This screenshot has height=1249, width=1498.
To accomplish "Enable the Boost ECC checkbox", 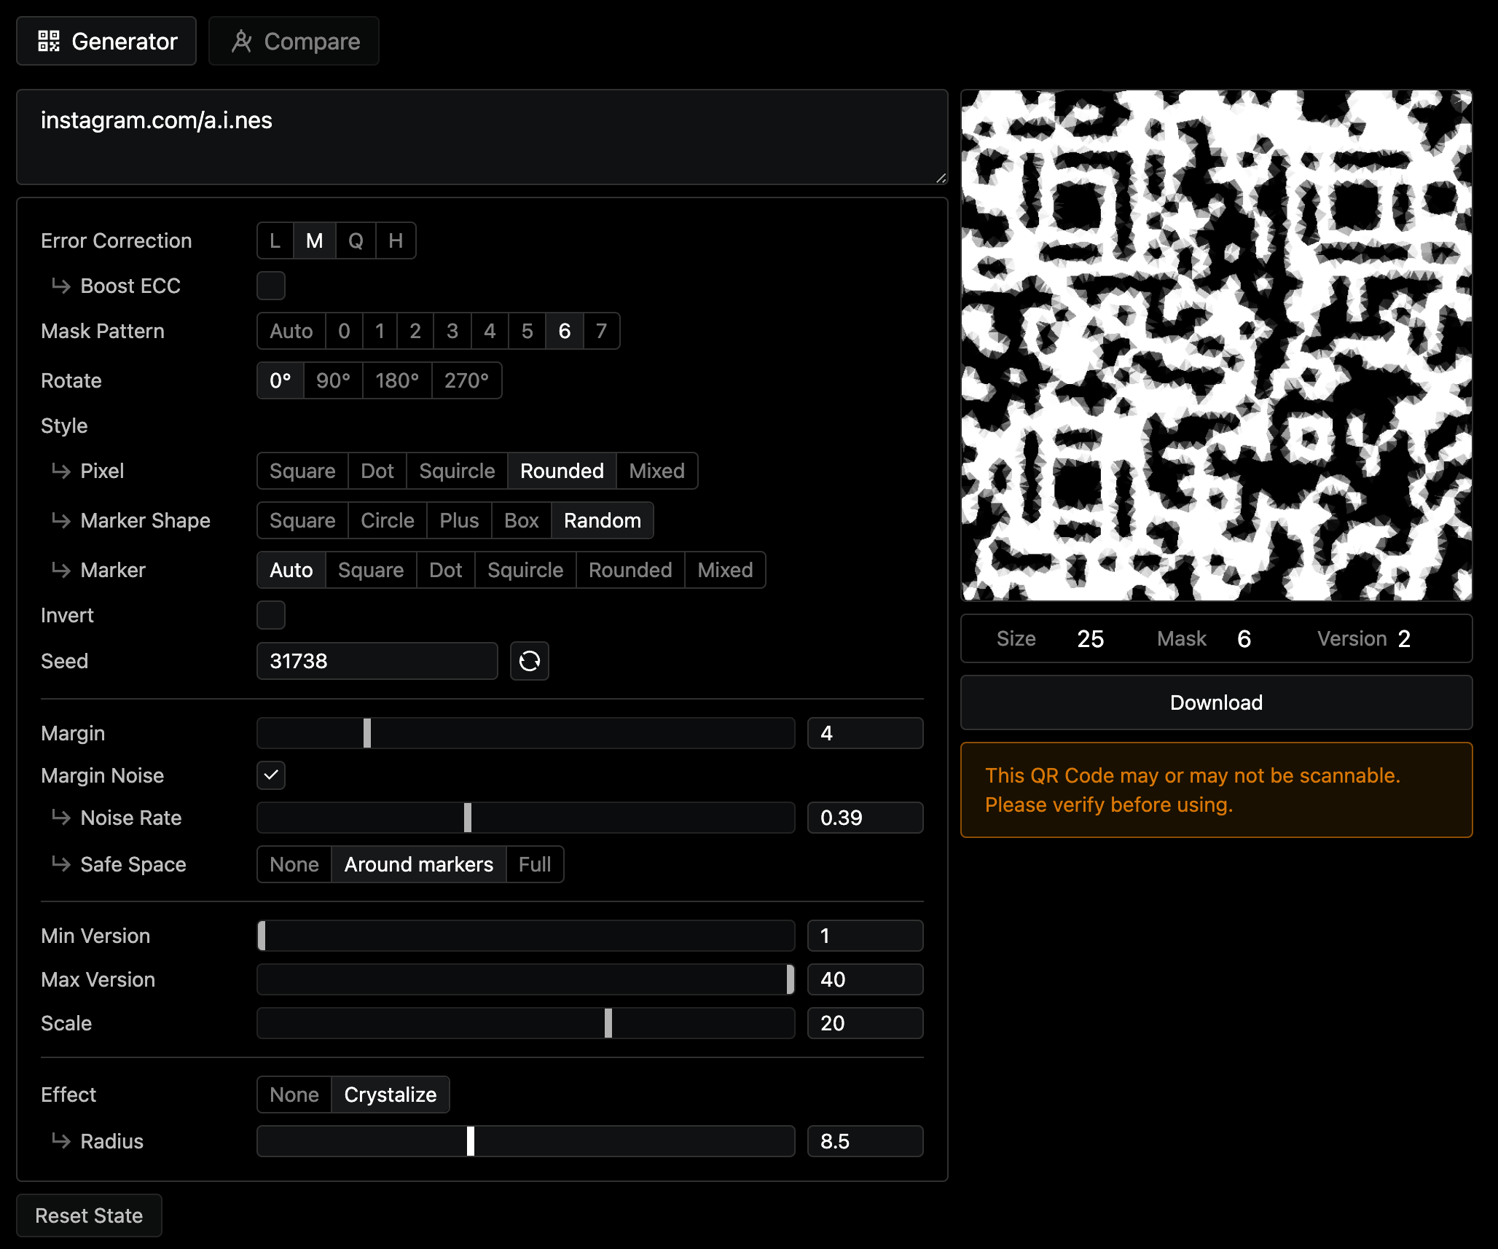I will coord(270,286).
